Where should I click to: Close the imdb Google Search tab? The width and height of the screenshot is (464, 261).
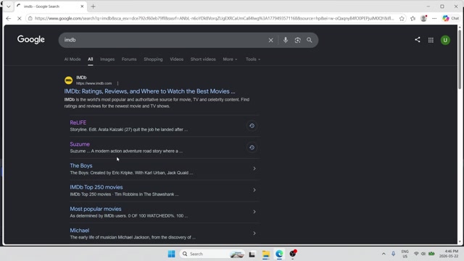pyautogui.click(x=82, y=7)
